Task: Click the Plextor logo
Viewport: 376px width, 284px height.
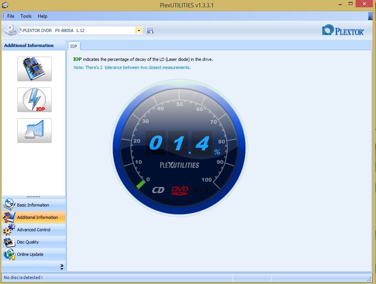Action: coord(343,30)
